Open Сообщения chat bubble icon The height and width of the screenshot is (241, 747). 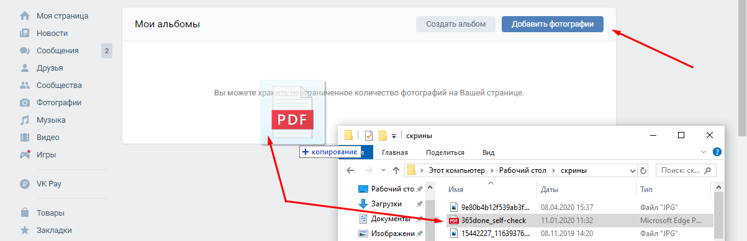tap(25, 51)
